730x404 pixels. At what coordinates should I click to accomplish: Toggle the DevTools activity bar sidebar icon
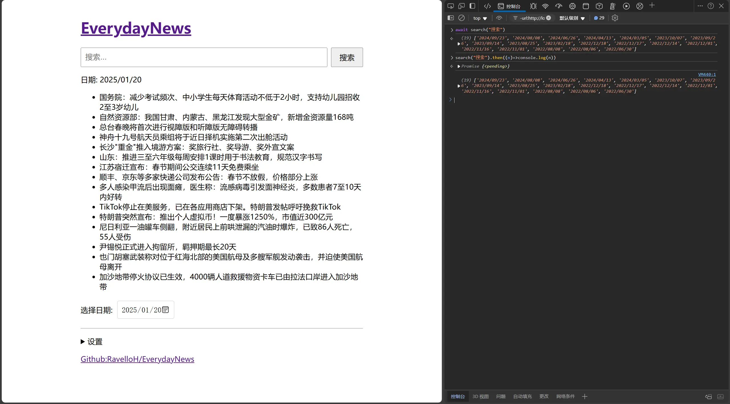[472, 6]
